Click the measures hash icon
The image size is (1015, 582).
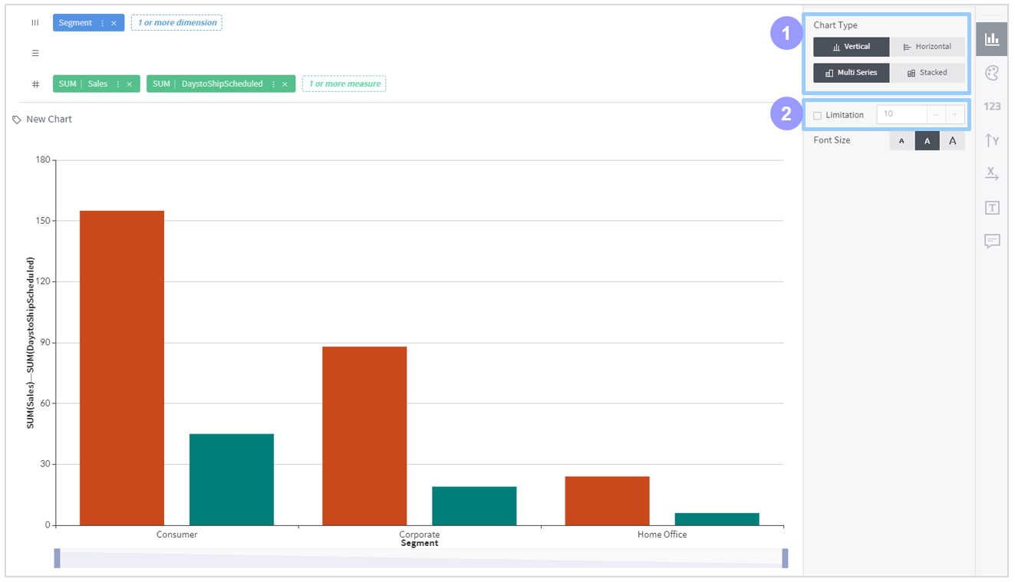35,84
